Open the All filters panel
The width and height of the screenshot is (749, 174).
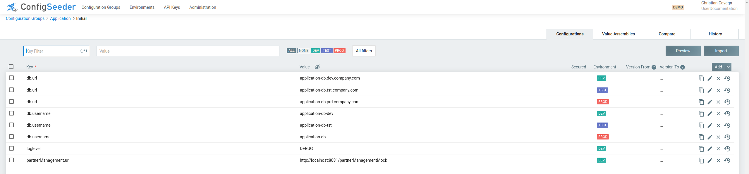tap(364, 51)
